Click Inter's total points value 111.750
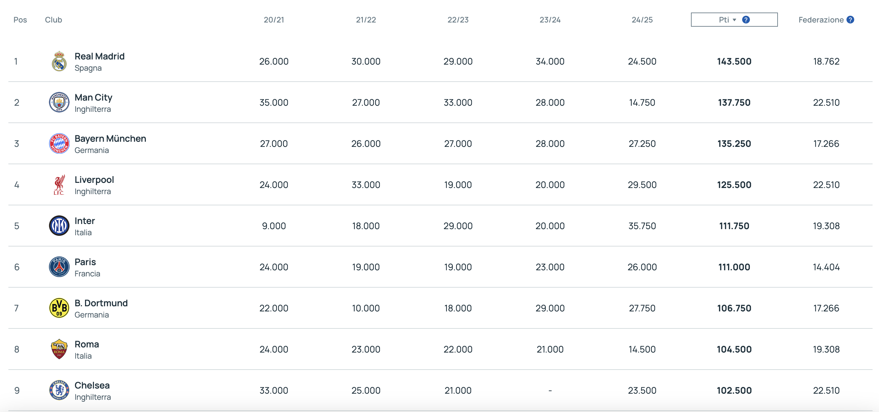Image resolution: width=879 pixels, height=412 pixels. tap(734, 226)
